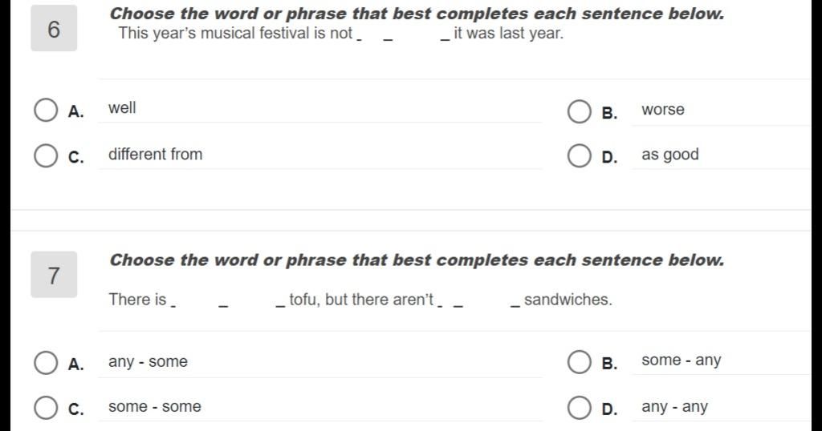Choose radio button B 'some - any'
Viewport: 822px width, 431px height.
coord(580,361)
